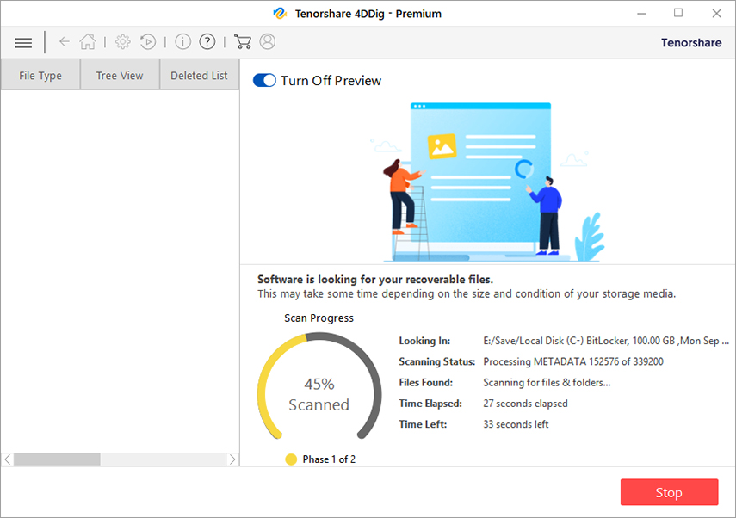Click the 'Phase 1 of 2' label

(329, 459)
